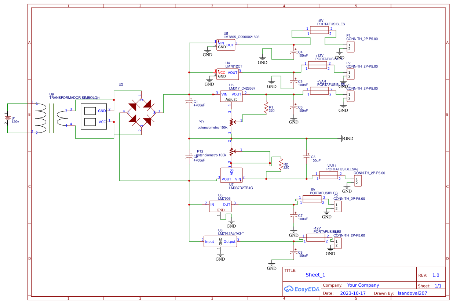The image size is (453, 304).
Task: Select the LM7905 regulator U3
Action: (x=220, y=206)
